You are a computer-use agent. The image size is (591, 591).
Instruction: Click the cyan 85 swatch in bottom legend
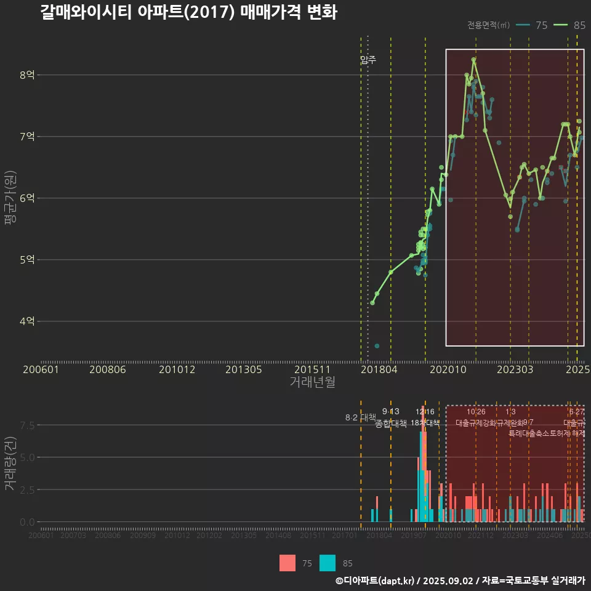327,563
